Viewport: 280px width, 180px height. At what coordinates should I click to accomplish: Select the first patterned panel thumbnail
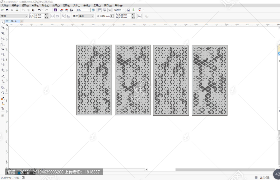tap(94, 80)
